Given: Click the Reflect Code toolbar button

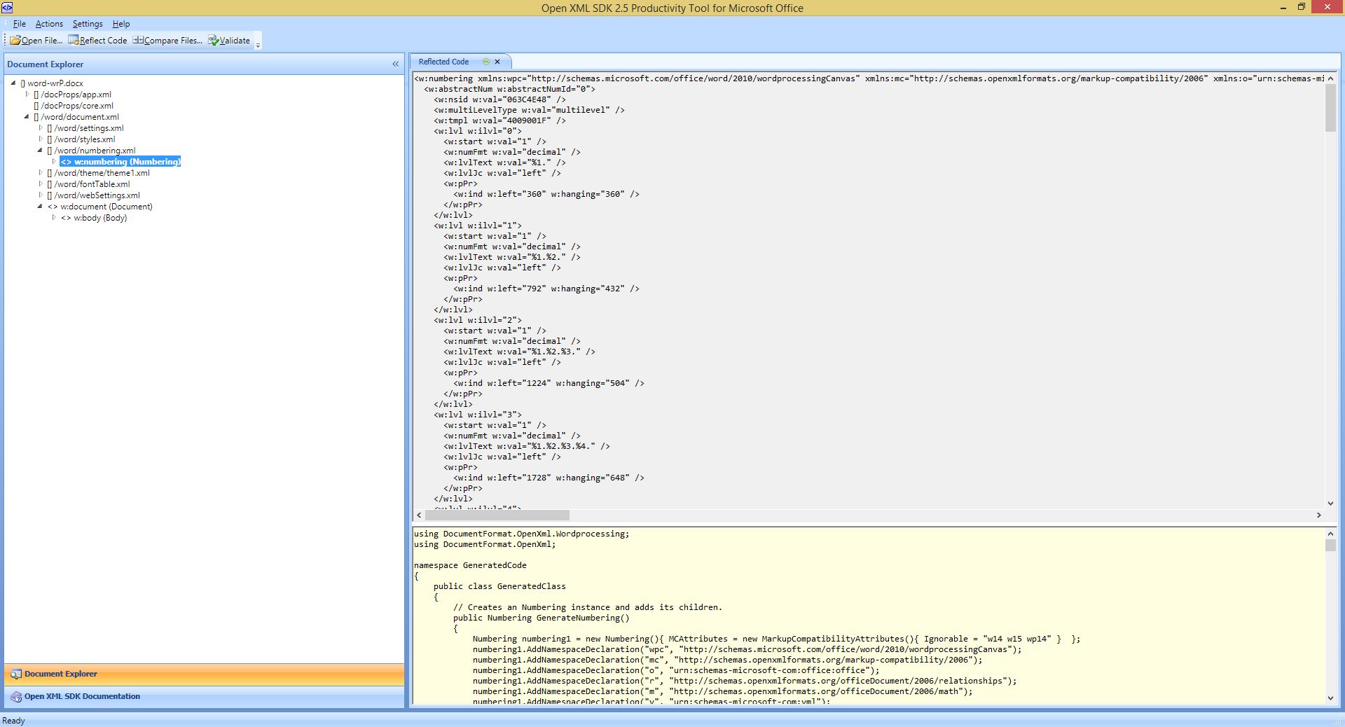Looking at the screenshot, I should click(97, 41).
